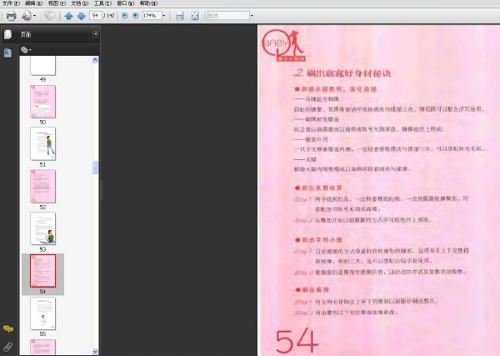Open the 窗口 (Window) menu
The height and width of the screenshot is (356, 500).
pyautogui.click(x=125, y=3)
